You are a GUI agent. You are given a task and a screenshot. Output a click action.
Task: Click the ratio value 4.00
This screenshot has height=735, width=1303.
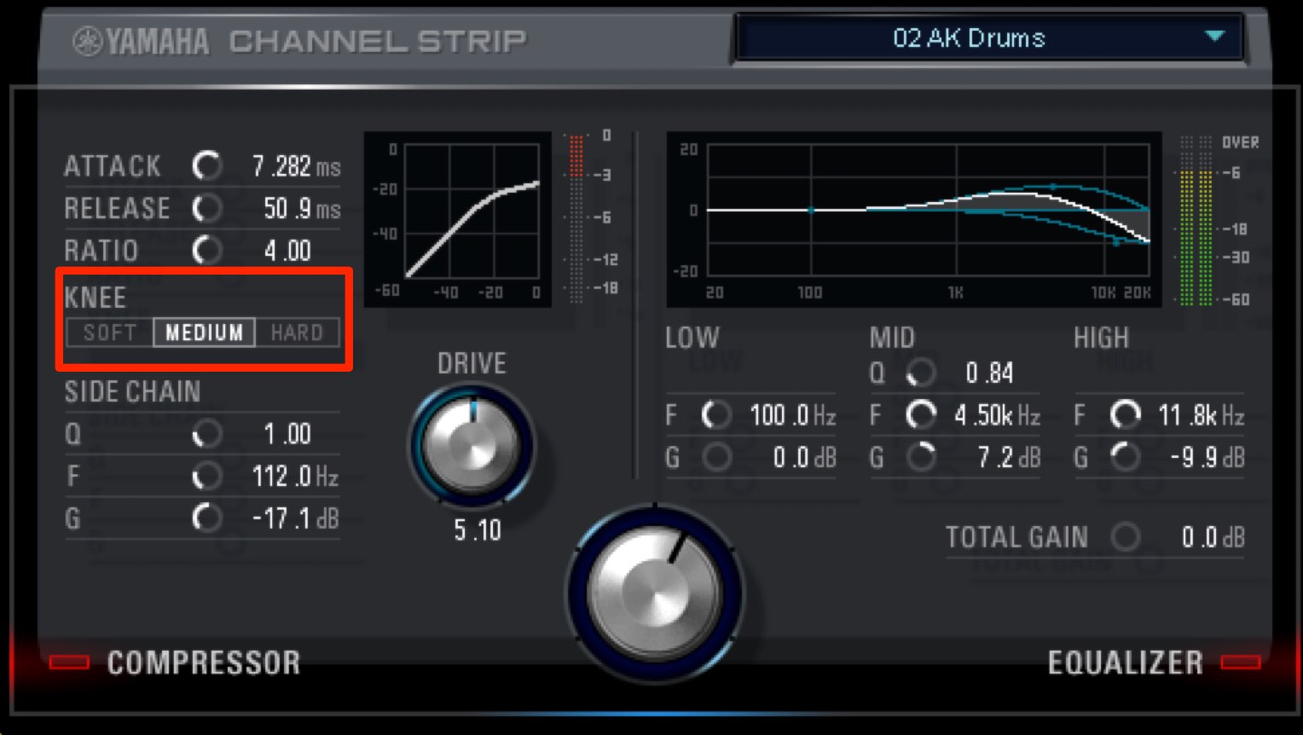(287, 251)
